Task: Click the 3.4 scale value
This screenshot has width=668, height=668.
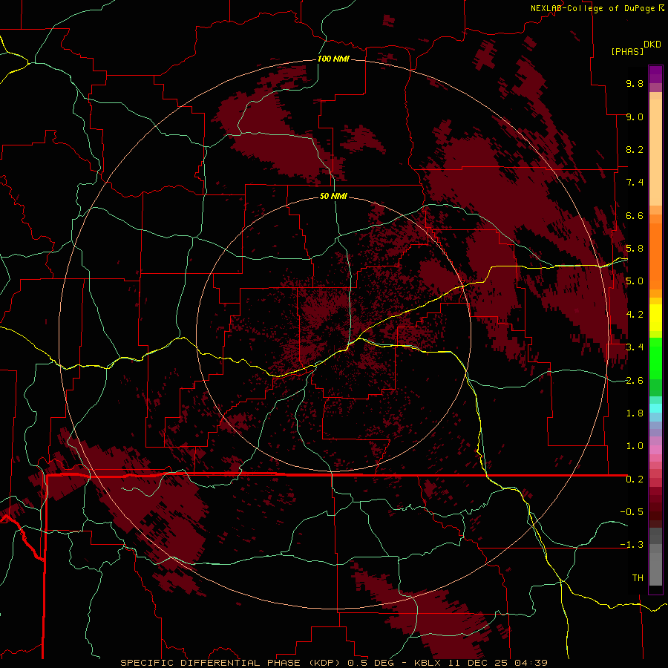Action: (x=635, y=347)
